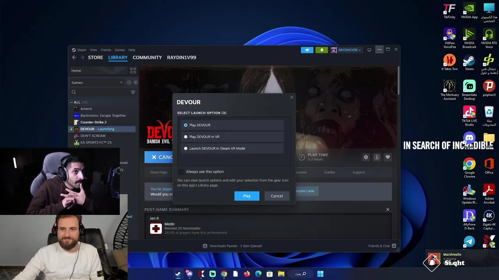Click the forward navigation arrow
Viewport: 499px width, 280px height.
82,58
